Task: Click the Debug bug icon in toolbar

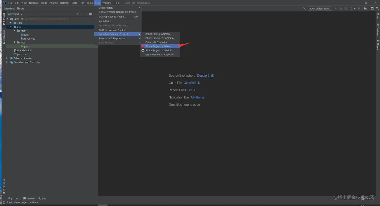Action: [341, 9]
